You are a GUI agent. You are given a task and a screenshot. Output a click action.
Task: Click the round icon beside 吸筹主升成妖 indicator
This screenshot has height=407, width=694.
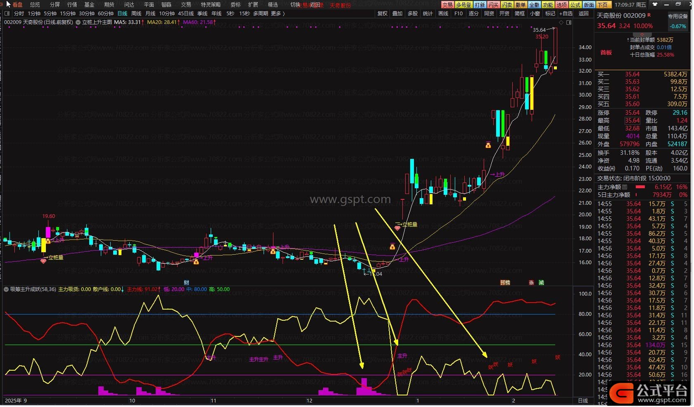coord(6,289)
